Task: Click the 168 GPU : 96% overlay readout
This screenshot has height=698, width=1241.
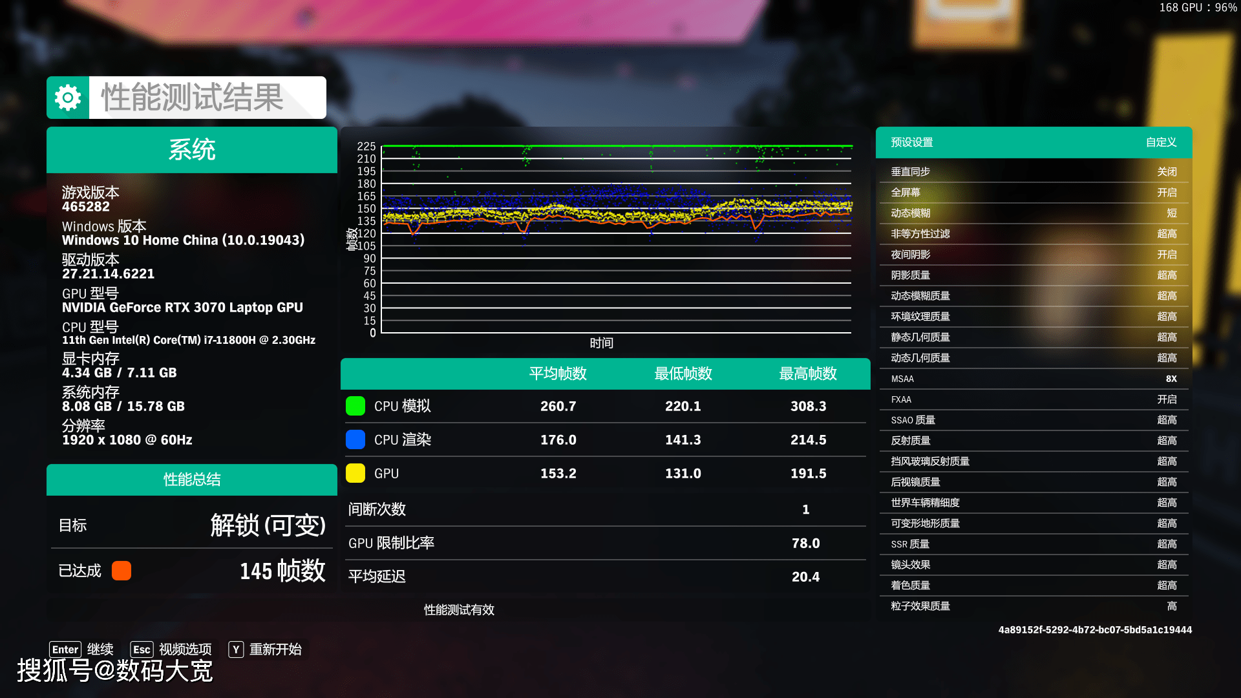Action: point(1198,8)
